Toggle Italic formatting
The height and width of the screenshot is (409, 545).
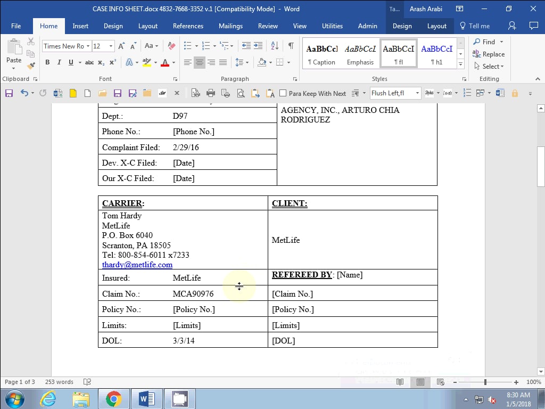pos(59,63)
